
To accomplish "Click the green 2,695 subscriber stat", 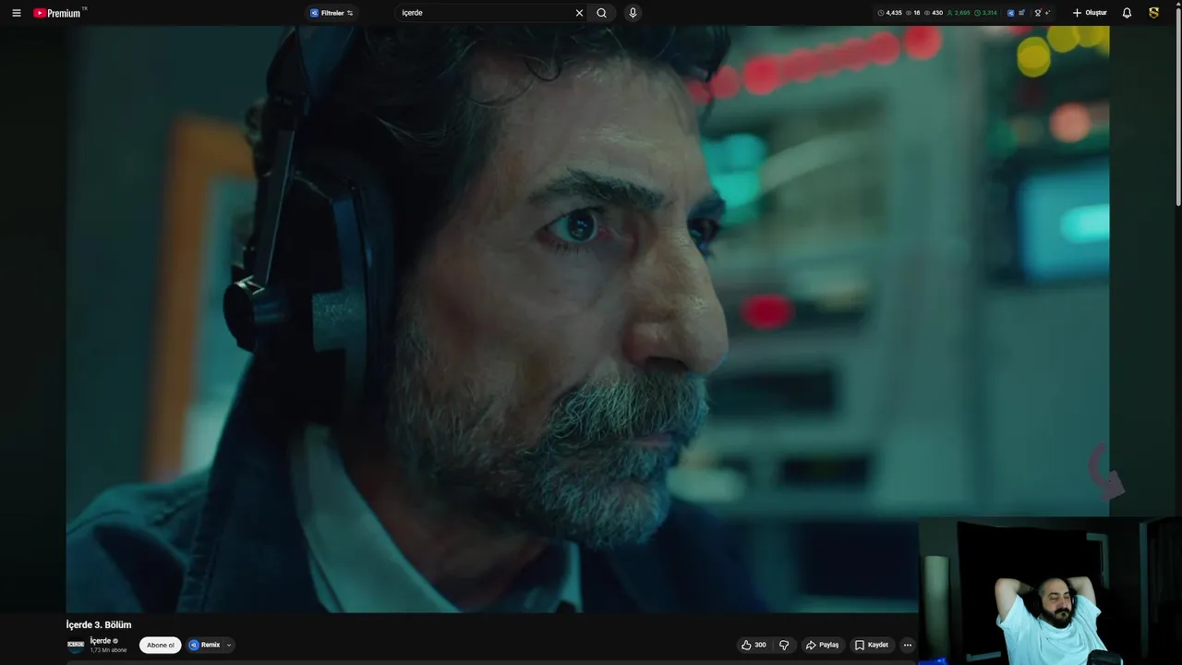I will 959,13.
